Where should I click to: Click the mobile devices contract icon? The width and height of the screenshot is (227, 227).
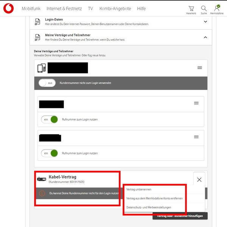(42, 68)
